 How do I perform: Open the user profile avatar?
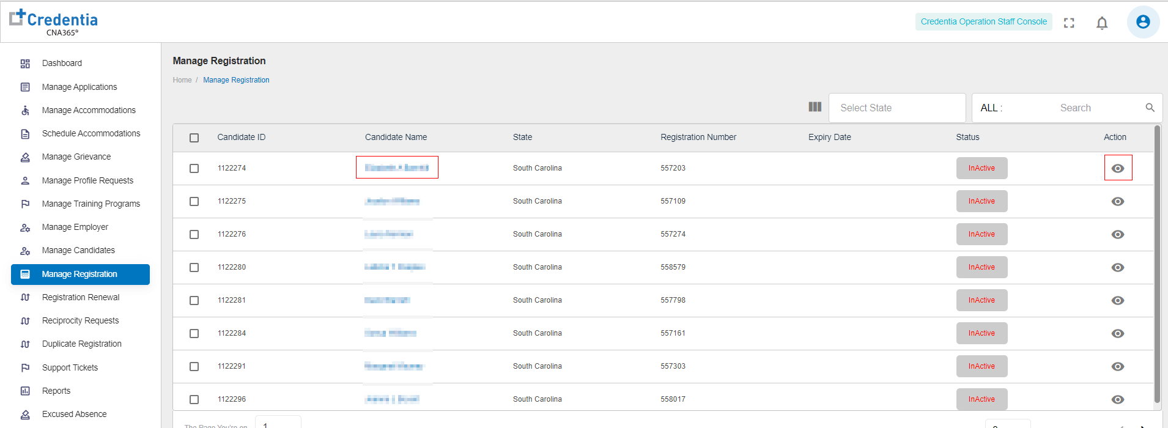1142,22
